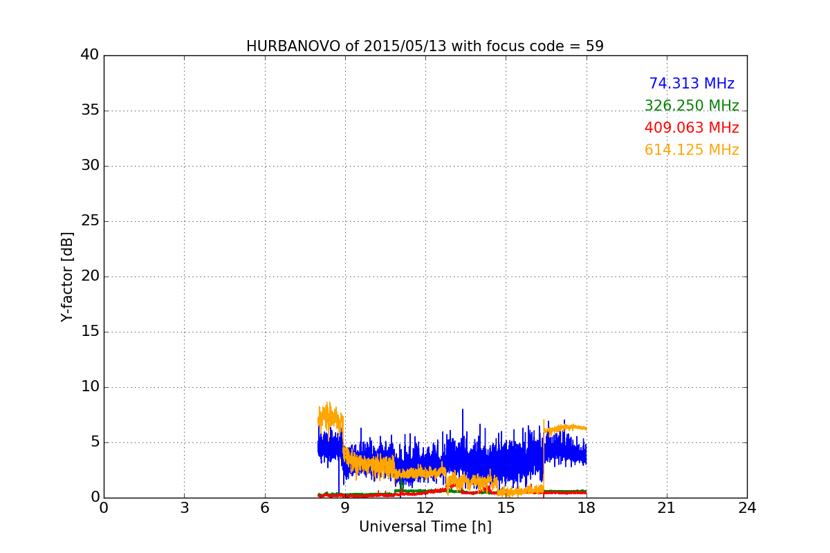Click the Y-factor [dB] axis label
830x553 pixels.
(x=66, y=276)
